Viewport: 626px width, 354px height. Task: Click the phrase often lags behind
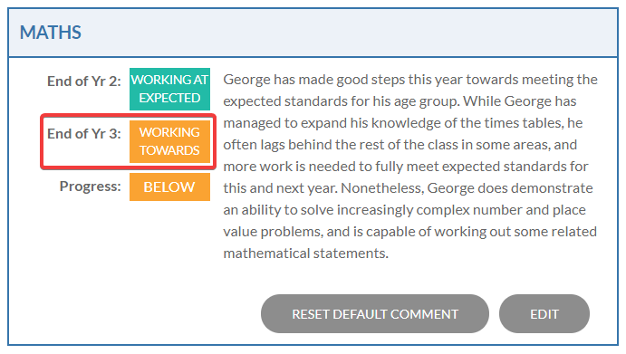pos(276,145)
